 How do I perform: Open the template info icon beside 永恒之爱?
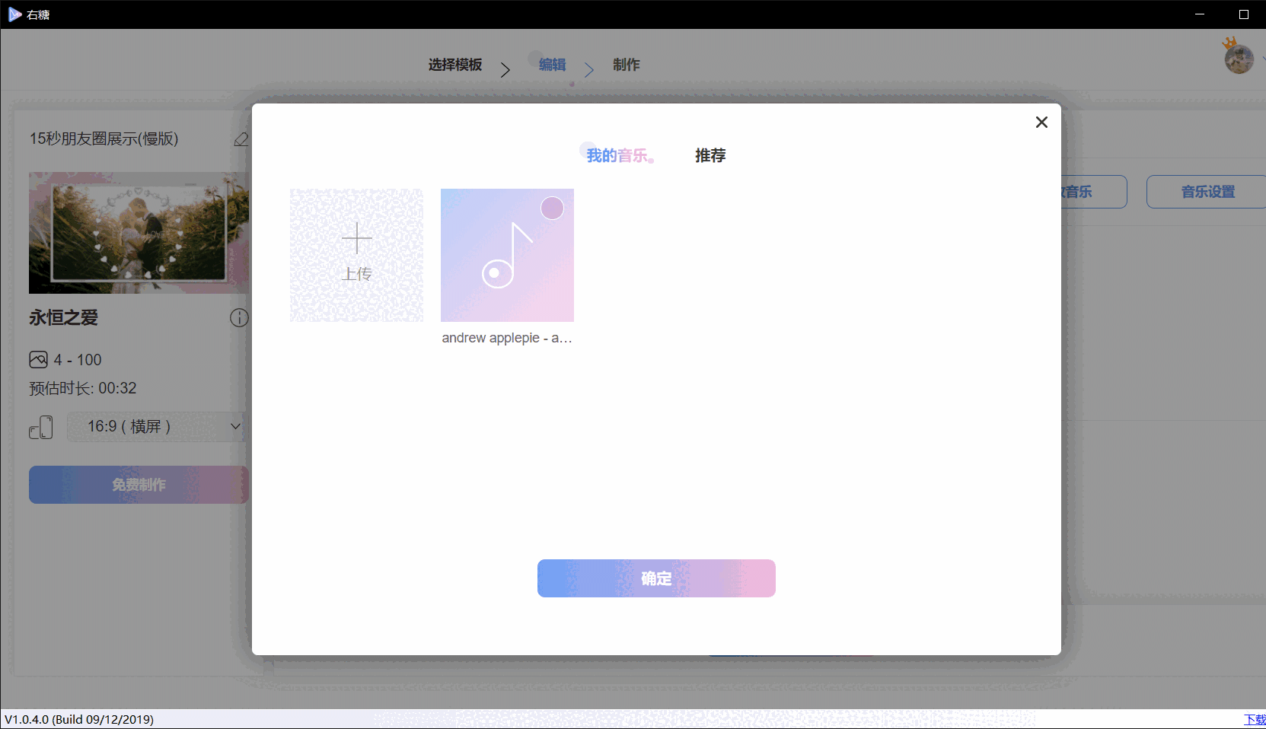tap(239, 318)
